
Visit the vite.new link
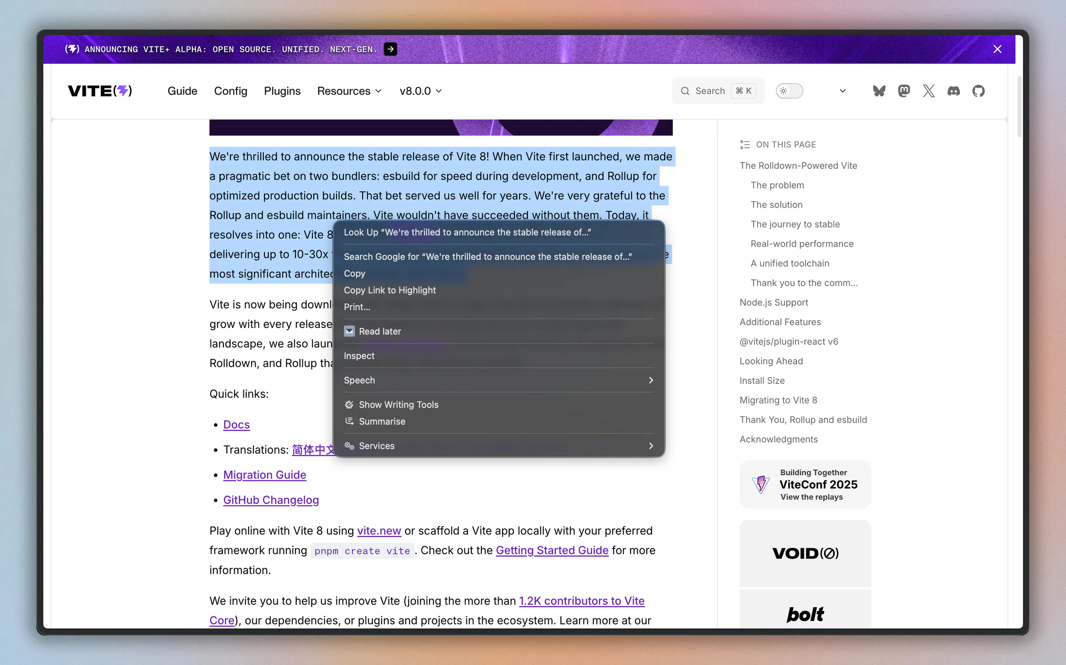tap(379, 530)
